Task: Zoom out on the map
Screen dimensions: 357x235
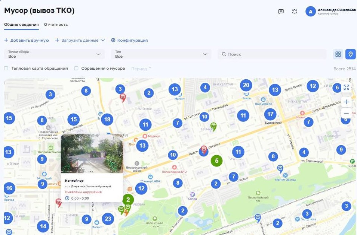Action: [x=347, y=113]
